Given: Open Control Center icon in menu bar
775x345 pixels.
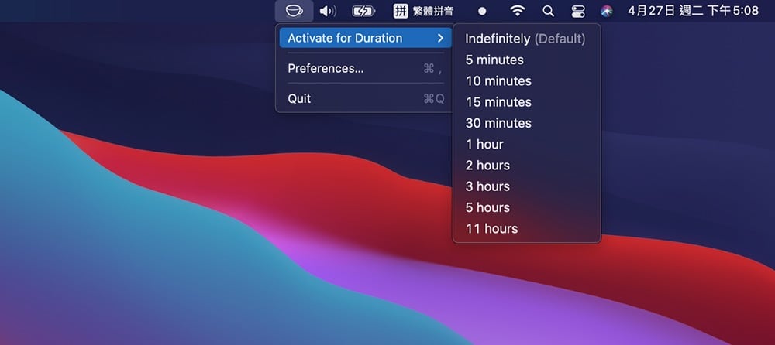Looking at the screenshot, I should pyautogui.click(x=578, y=11).
